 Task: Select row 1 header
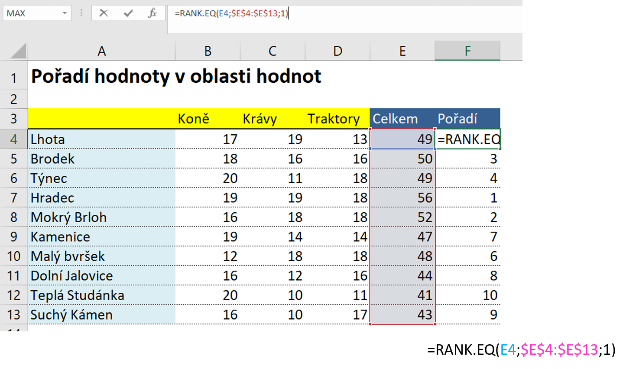pyautogui.click(x=14, y=75)
